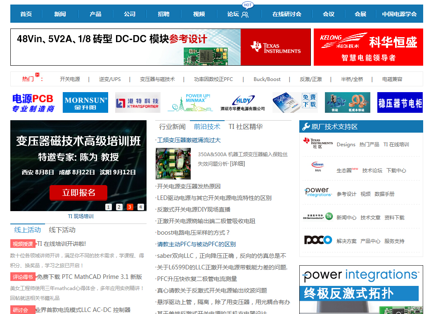Open the TI 现场培训 caption link
Screen dimensions: 431x314
pos(81,216)
